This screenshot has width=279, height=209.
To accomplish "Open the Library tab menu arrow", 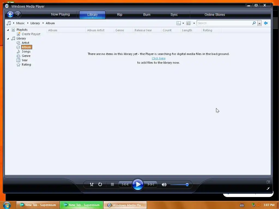I will 93,18.
